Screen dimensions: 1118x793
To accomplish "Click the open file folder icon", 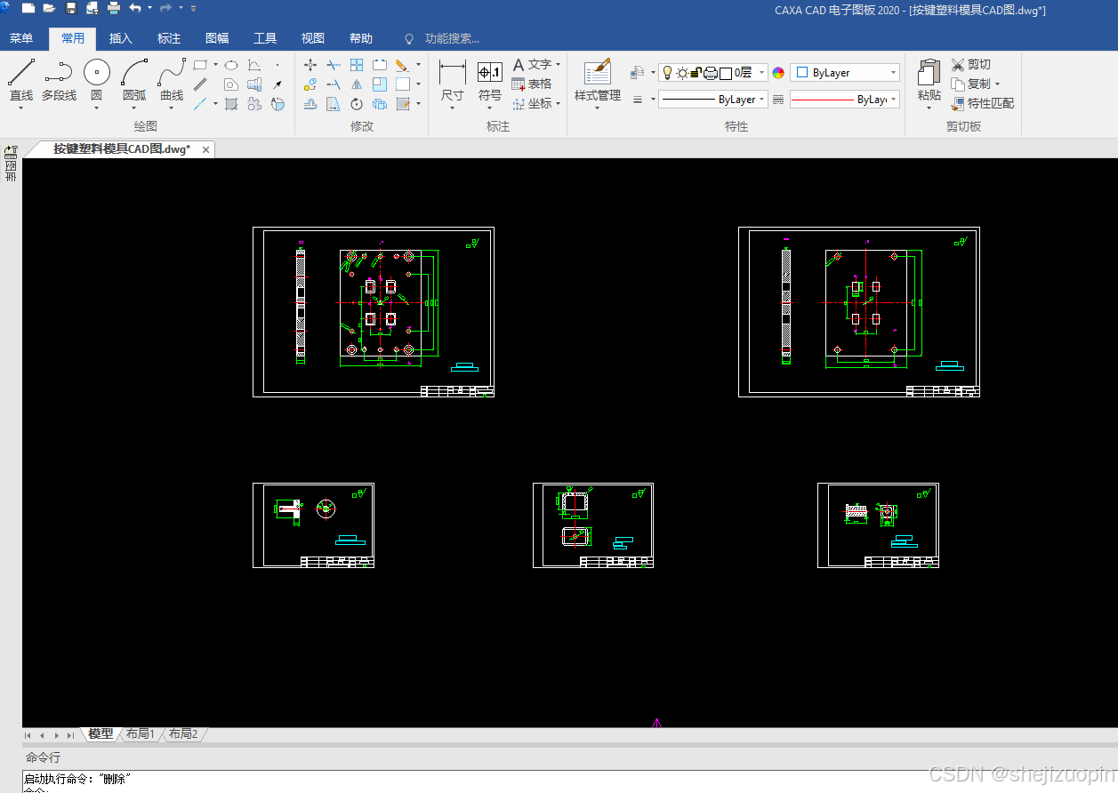I will coord(49,8).
